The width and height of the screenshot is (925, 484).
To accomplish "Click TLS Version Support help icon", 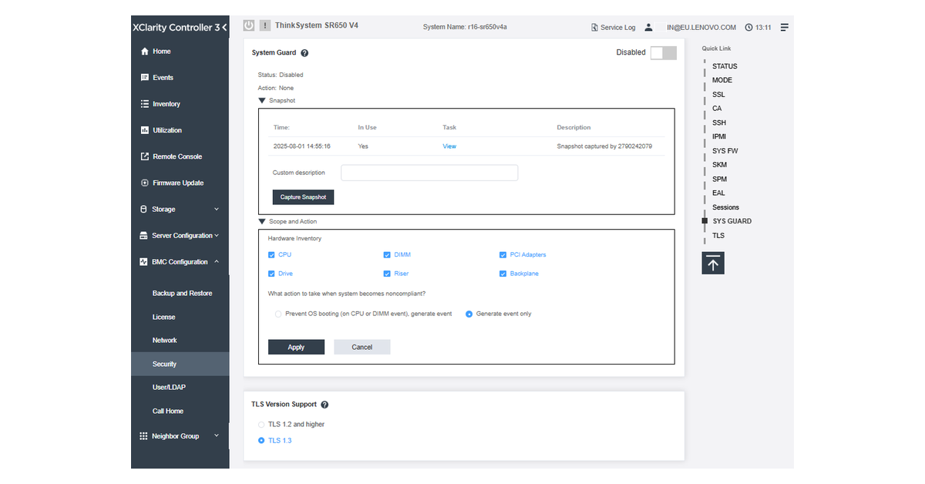I will pos(325,405).
